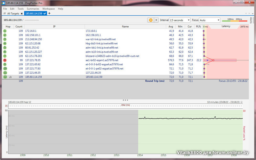256x160 pixels.
Task: Click the Min column header
Action: coord(180,26)
